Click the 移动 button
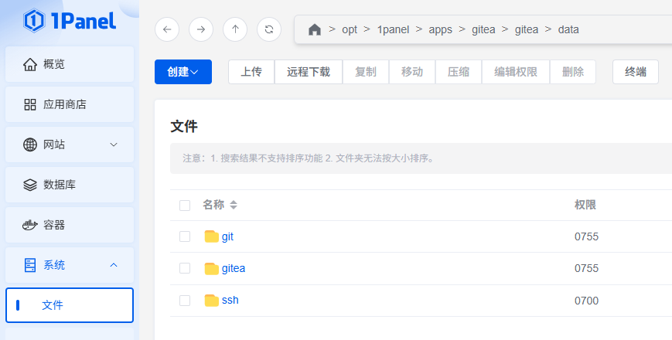 point(412,72)
